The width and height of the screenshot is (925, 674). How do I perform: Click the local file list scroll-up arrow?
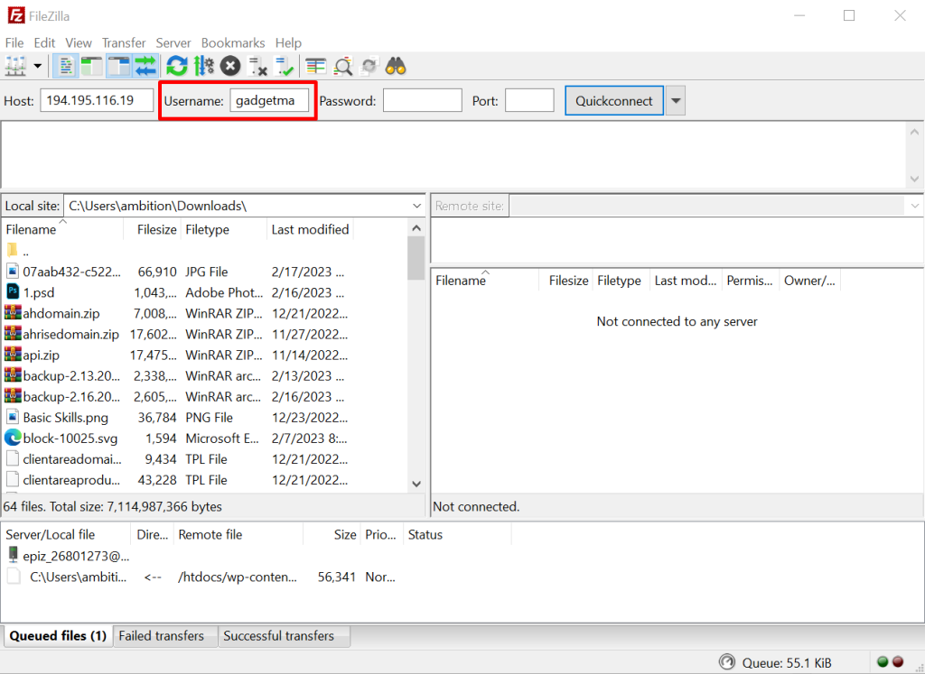click(x=416, y=227)
